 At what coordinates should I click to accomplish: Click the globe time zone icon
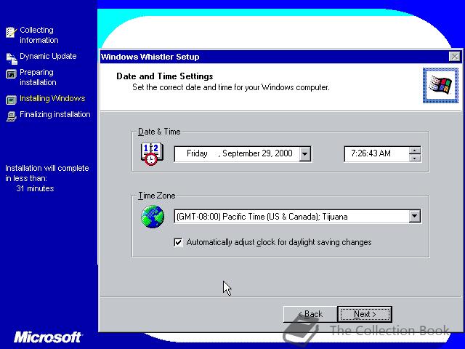pos(153,217)
